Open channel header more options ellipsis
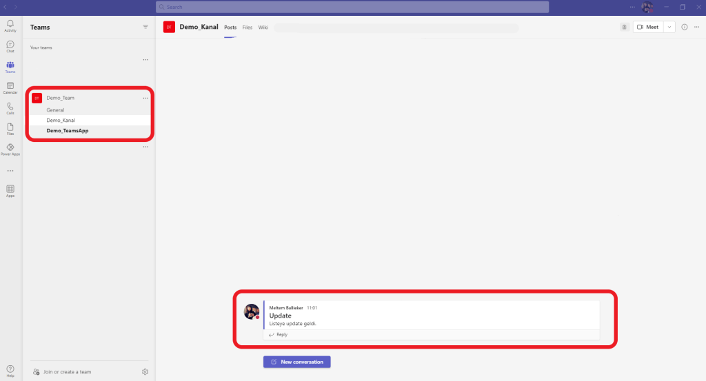The width and height of the screenshot is (706, 381). [696, 27]
